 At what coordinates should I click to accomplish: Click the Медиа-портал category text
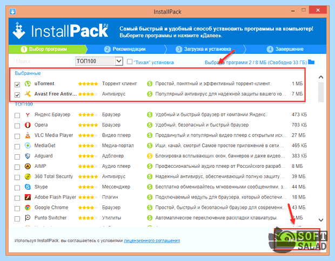click(118, 146)
